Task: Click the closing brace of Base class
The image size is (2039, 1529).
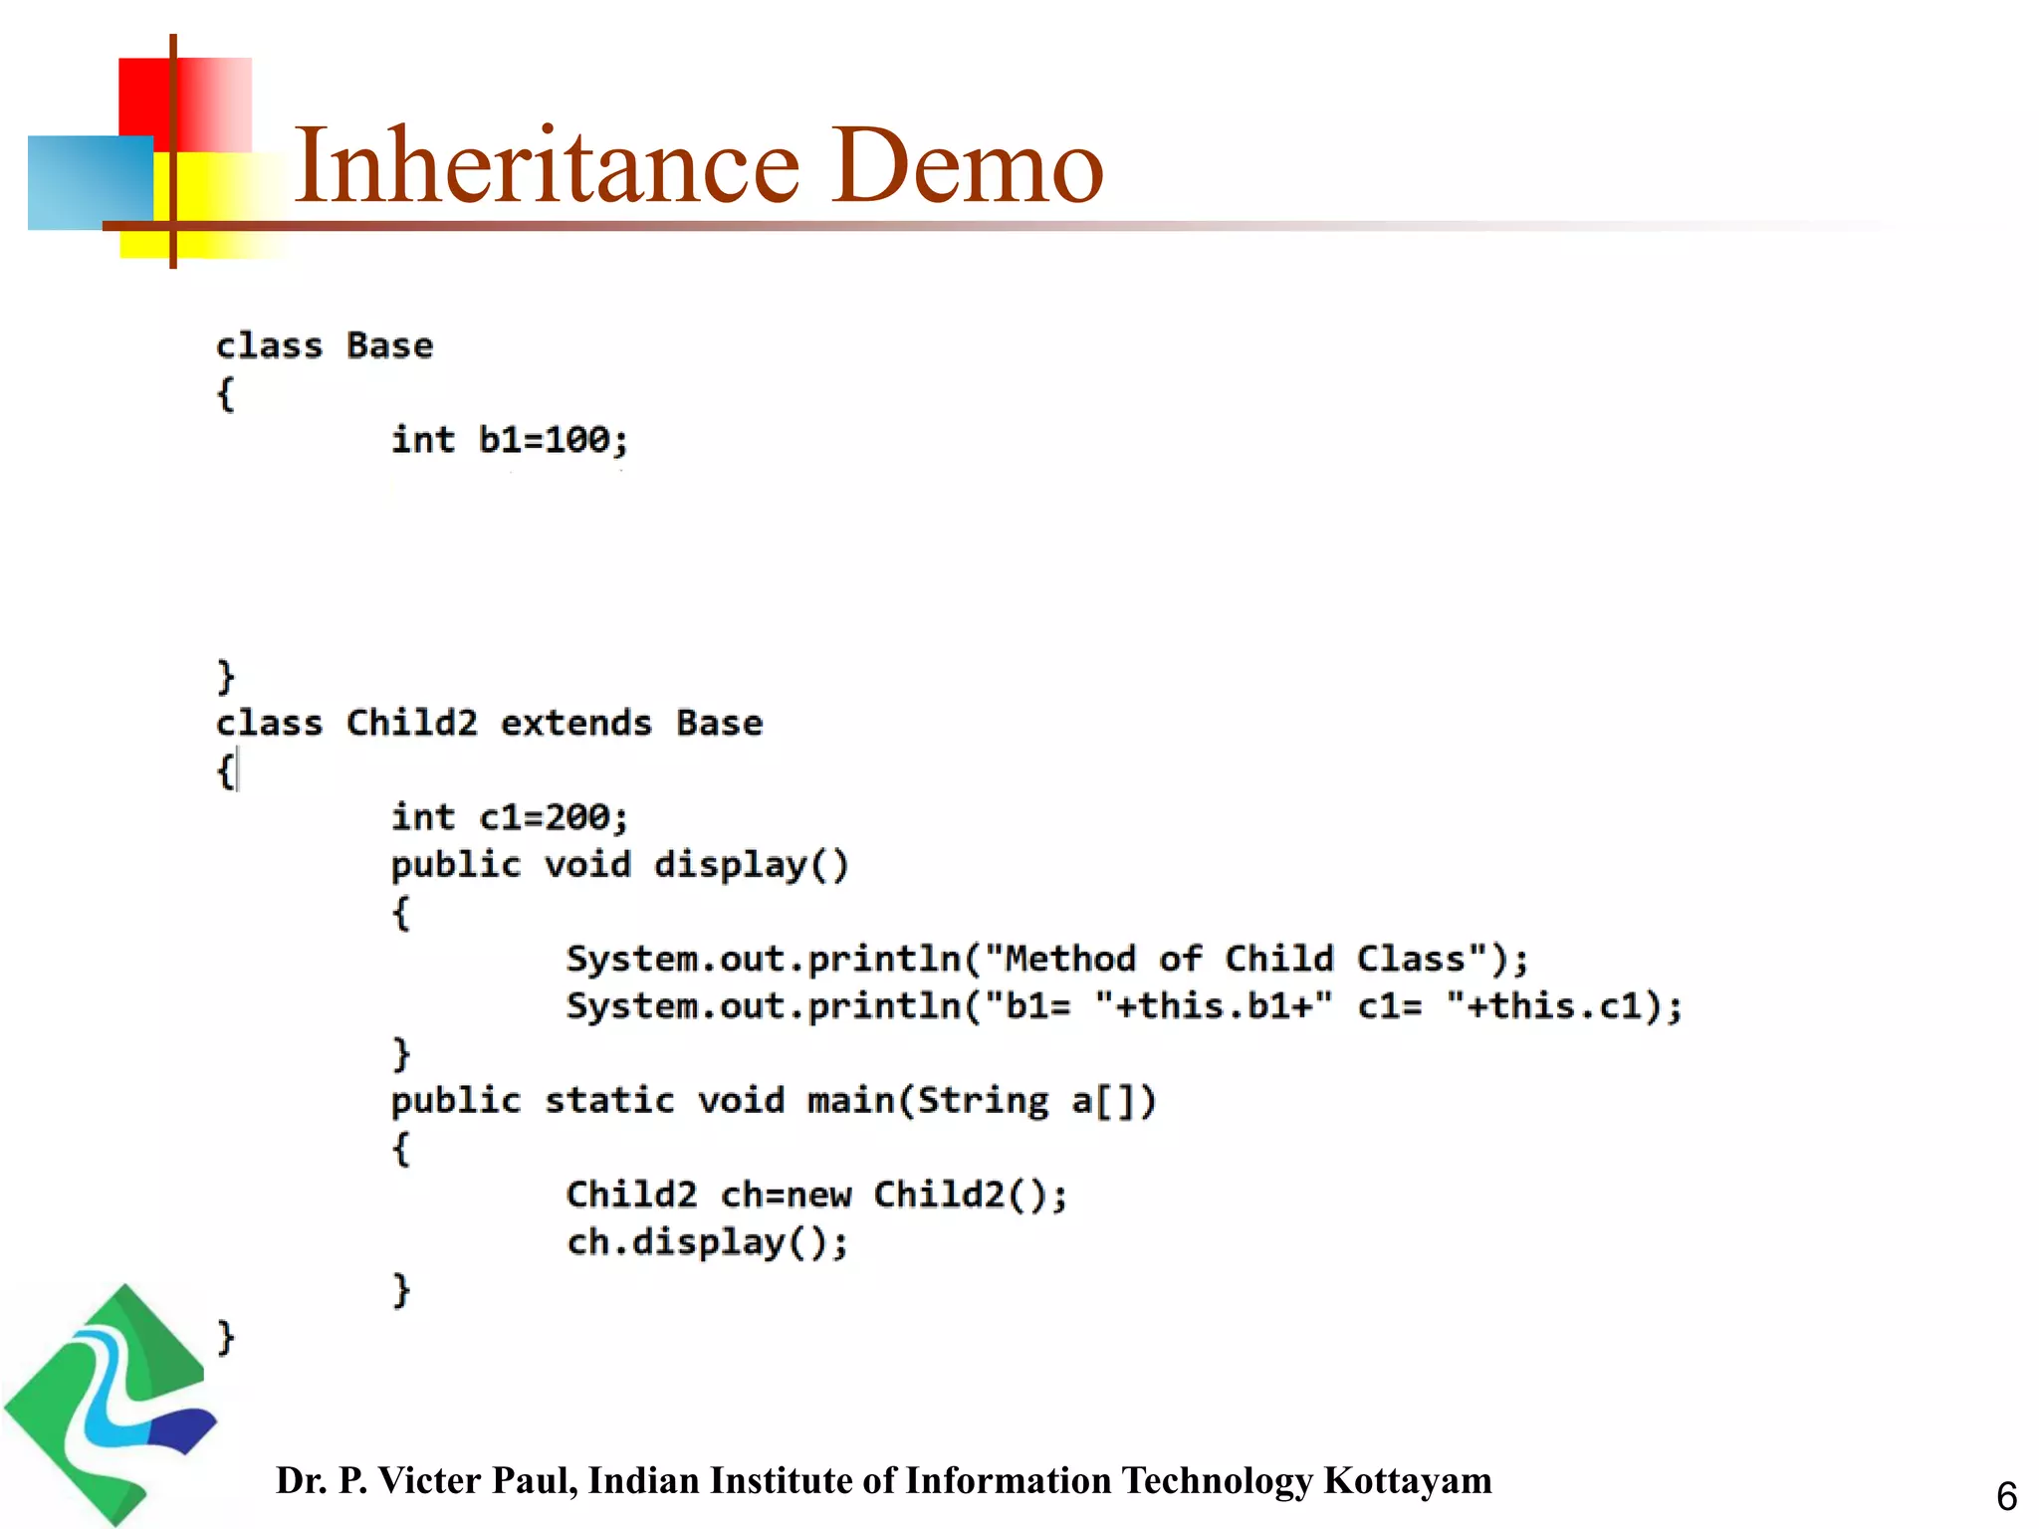Action: pyautogui.click(x=226, y=676)
